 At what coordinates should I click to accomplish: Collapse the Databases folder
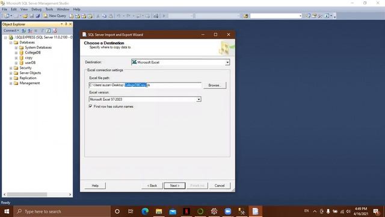click(x=11, y=43)
